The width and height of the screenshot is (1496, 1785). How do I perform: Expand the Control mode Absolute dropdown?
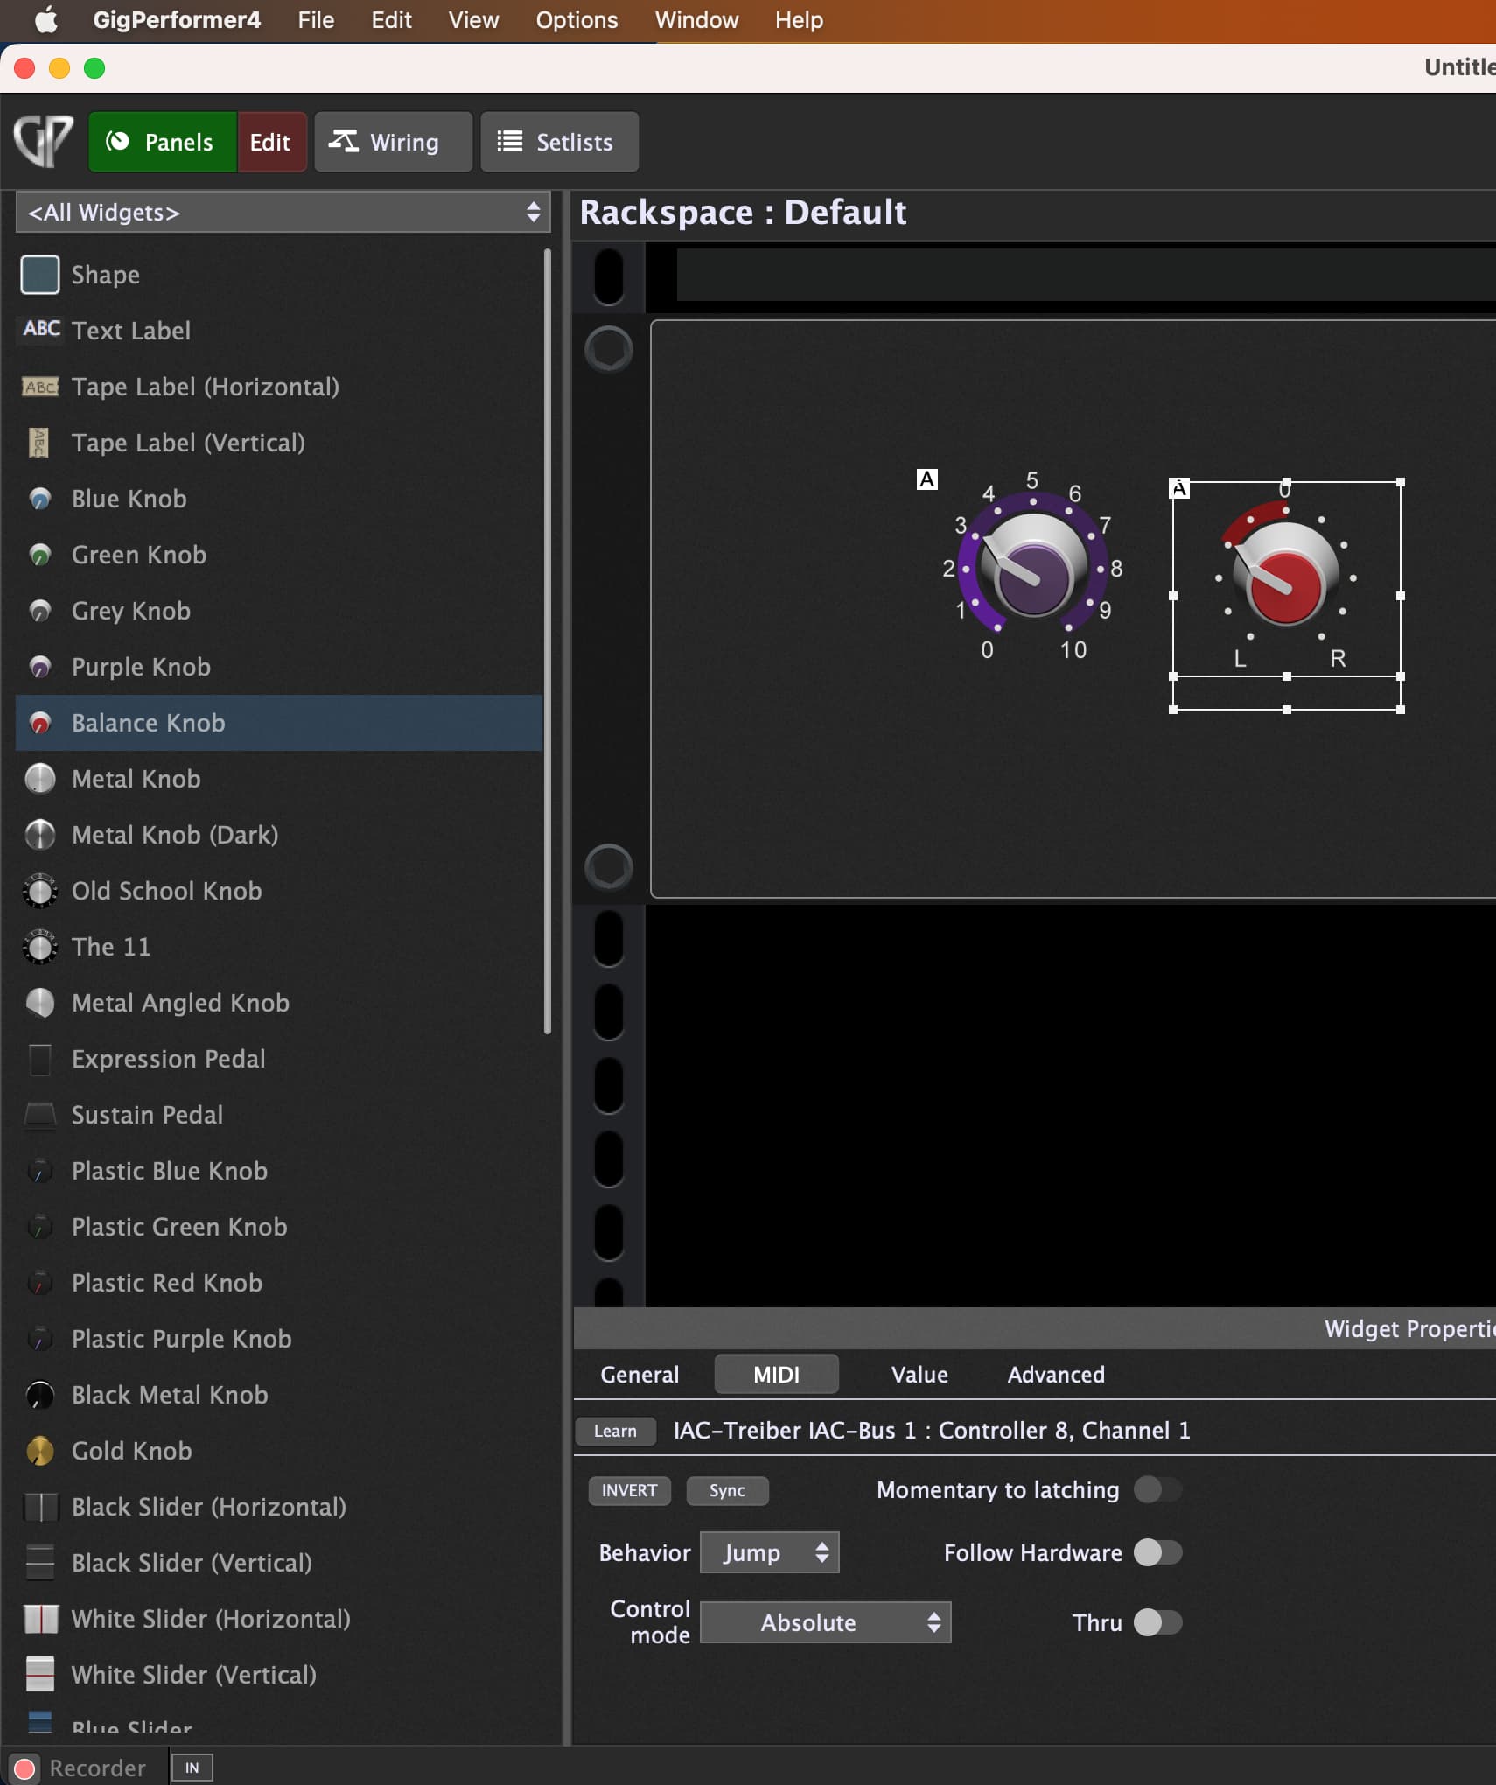click(x=825, y=1622)
